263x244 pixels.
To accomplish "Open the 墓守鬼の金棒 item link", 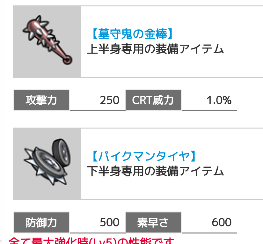I will [132, 34].
